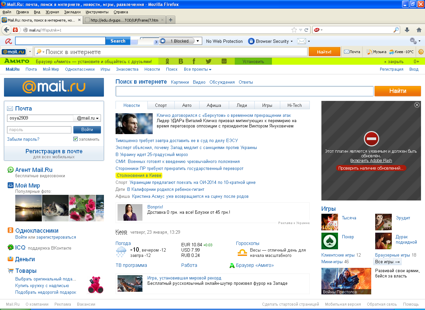The width and height of the screenshot is (425, 310).
Task: Open the Эрудит game icon
Action: pos(383,222)
